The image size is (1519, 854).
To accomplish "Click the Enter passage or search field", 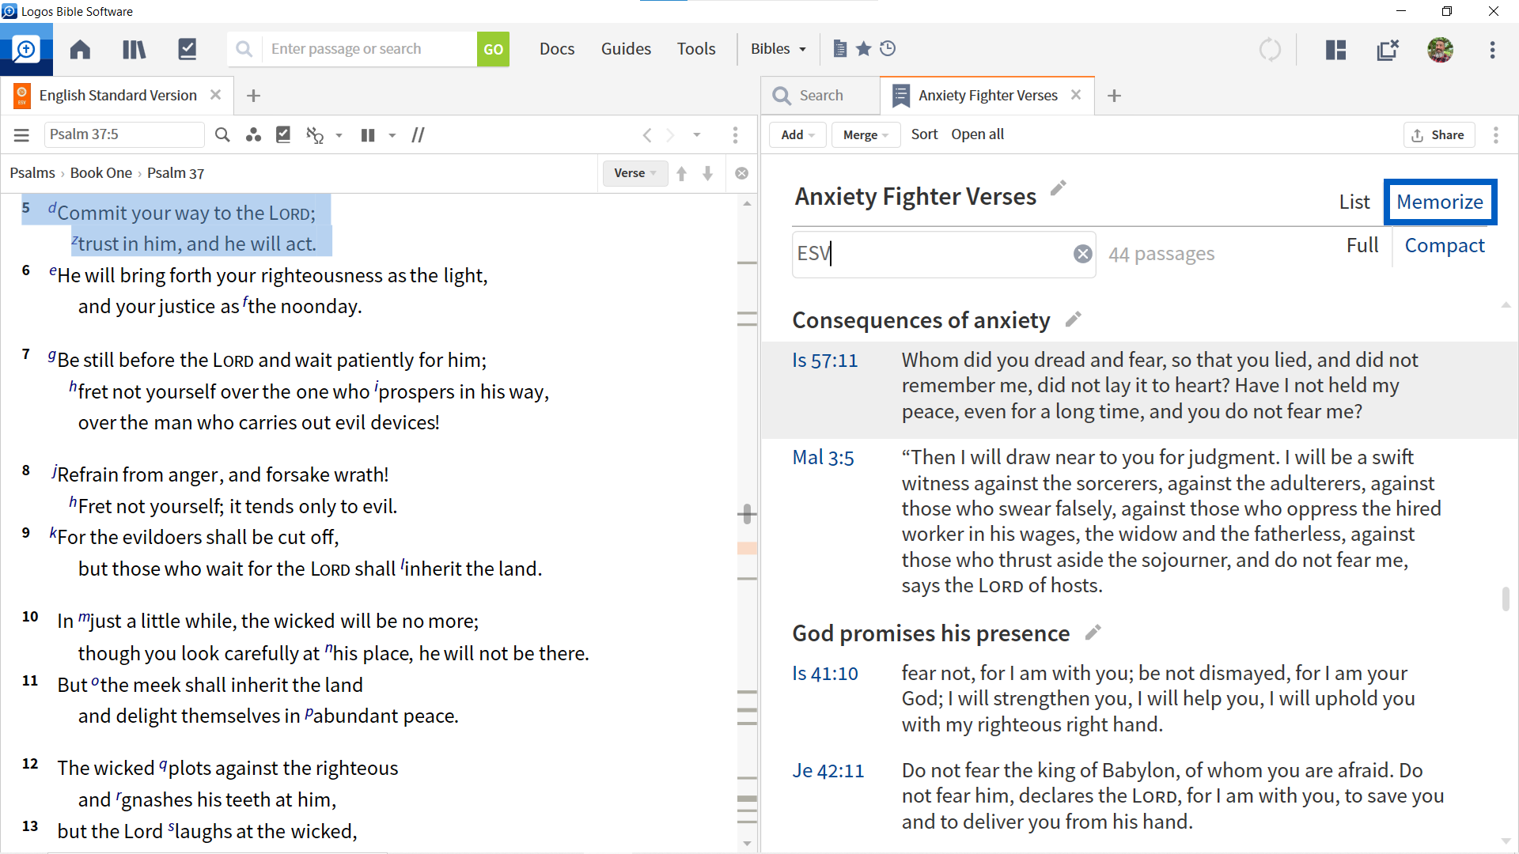I will coord(369,49).
